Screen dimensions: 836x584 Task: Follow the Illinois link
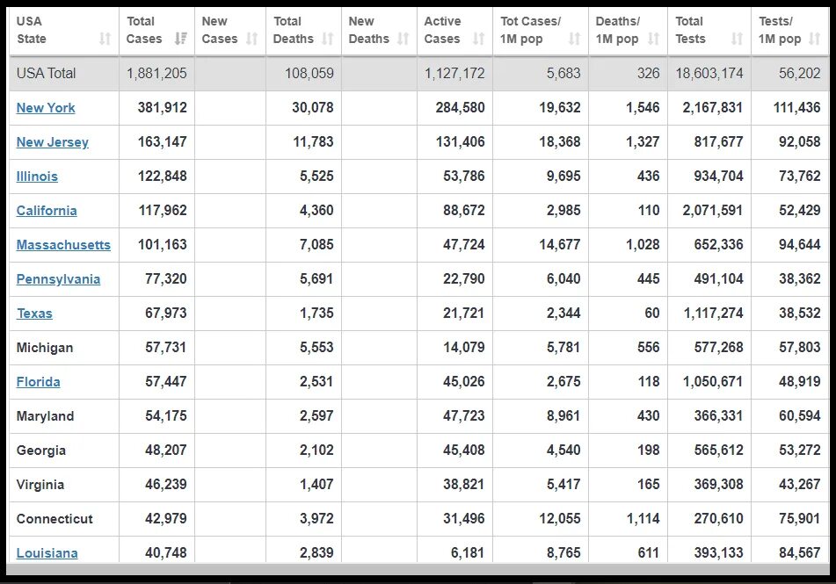(x=37, y=177)
